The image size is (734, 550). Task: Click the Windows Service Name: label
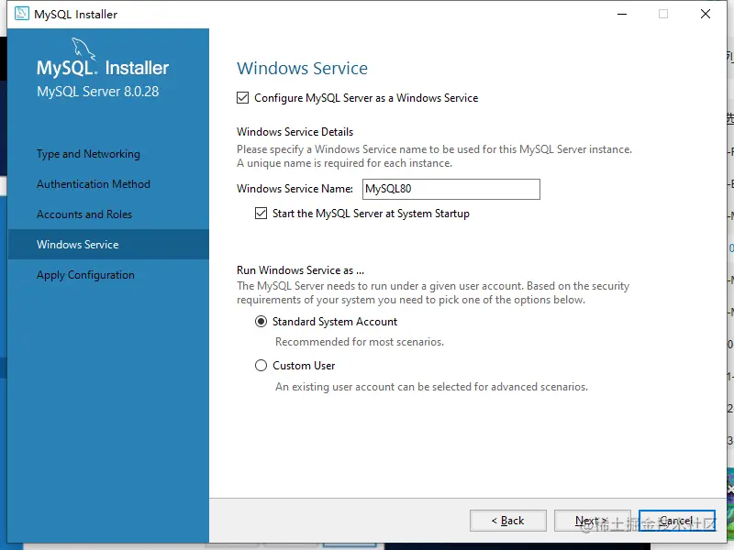coord(295,189)
